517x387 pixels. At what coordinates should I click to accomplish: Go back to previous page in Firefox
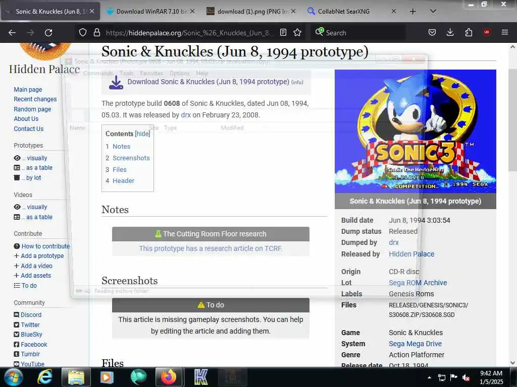point(12,33)
